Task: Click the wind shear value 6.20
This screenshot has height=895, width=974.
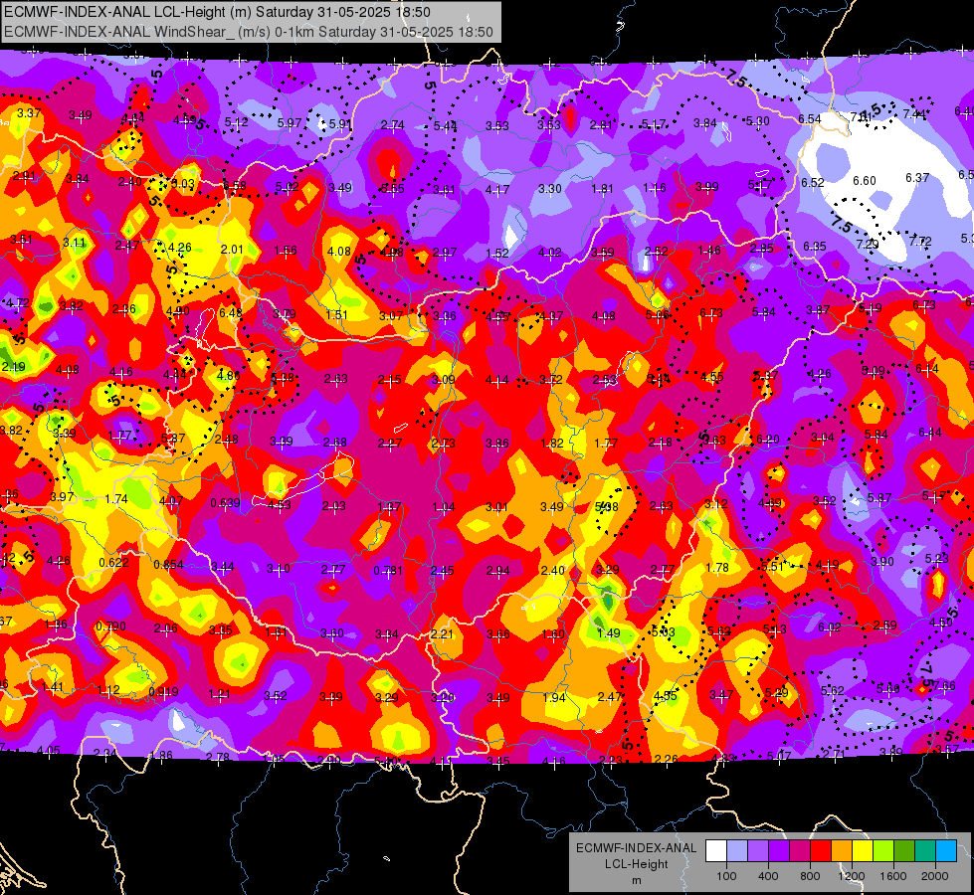Action: [767, 440]
